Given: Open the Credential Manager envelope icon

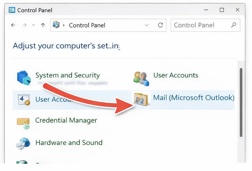Looking at the screenshot, I should [x=24, y=122].
